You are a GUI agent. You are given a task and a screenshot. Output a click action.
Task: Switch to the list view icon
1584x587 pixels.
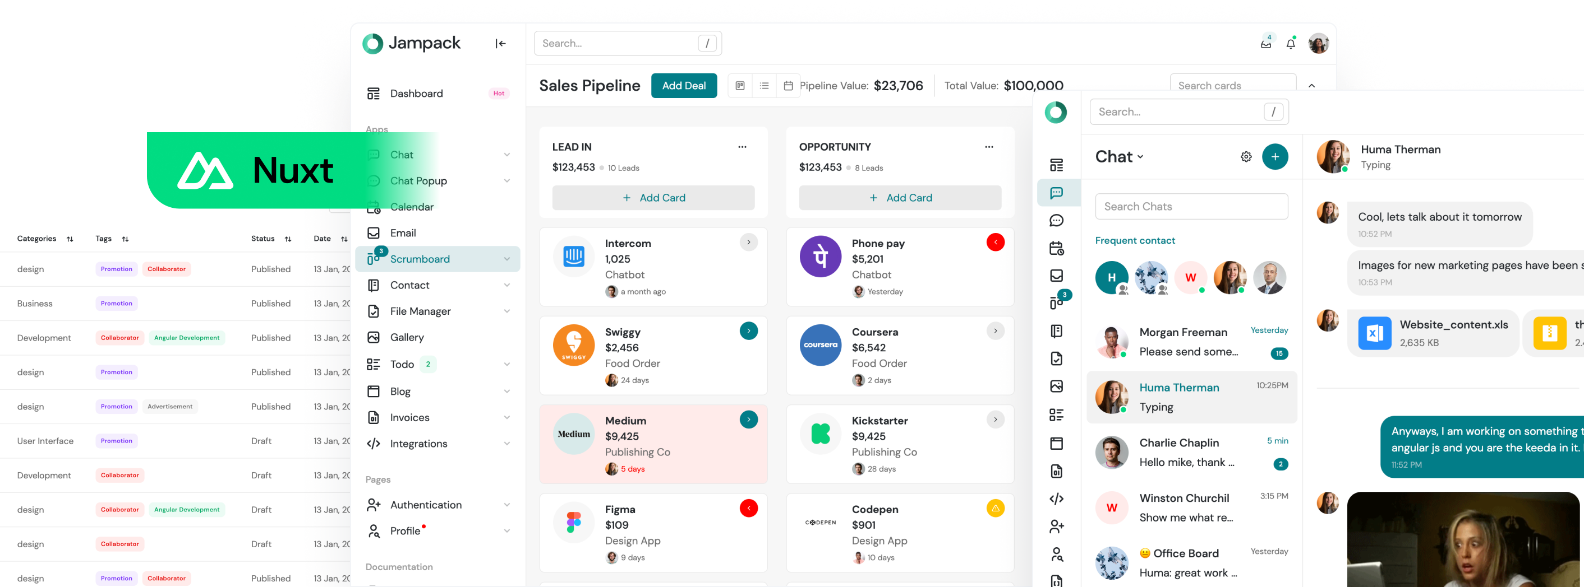pos(765,86)
